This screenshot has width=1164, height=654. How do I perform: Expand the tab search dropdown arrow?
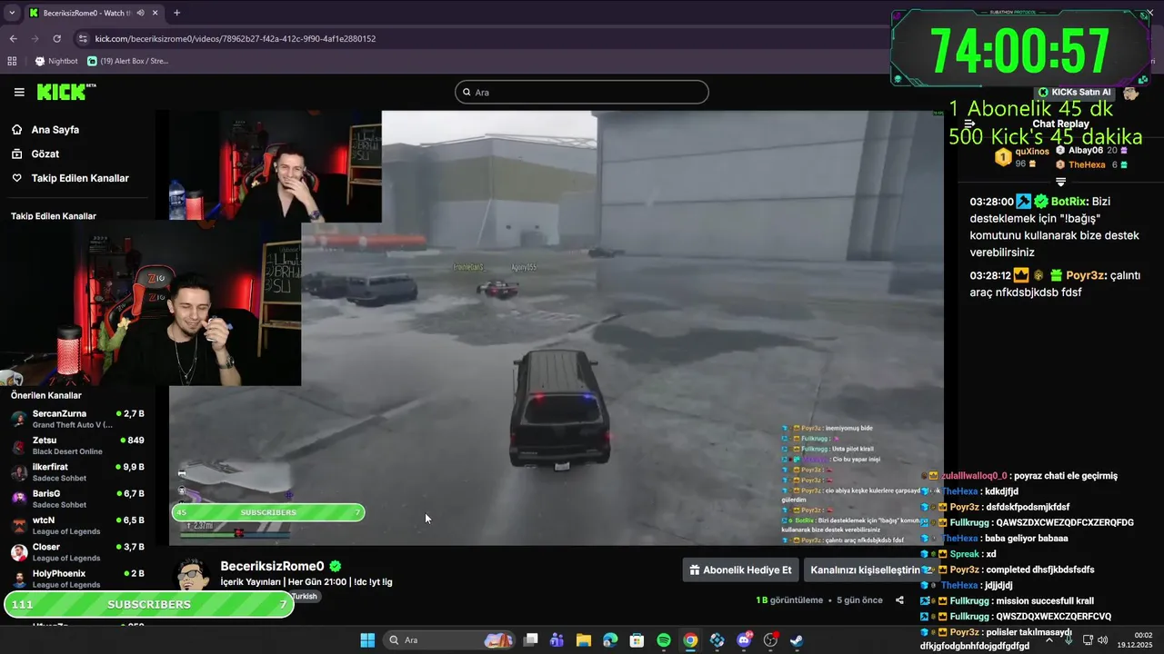tap(12, 13)
